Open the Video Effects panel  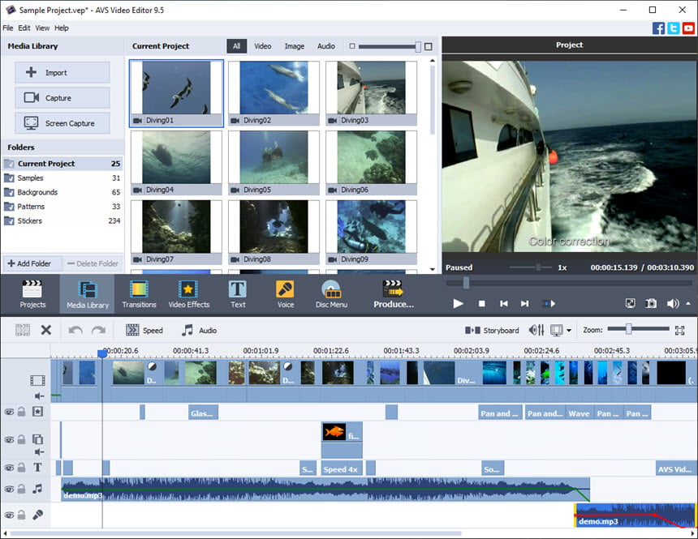pos(189,294)
